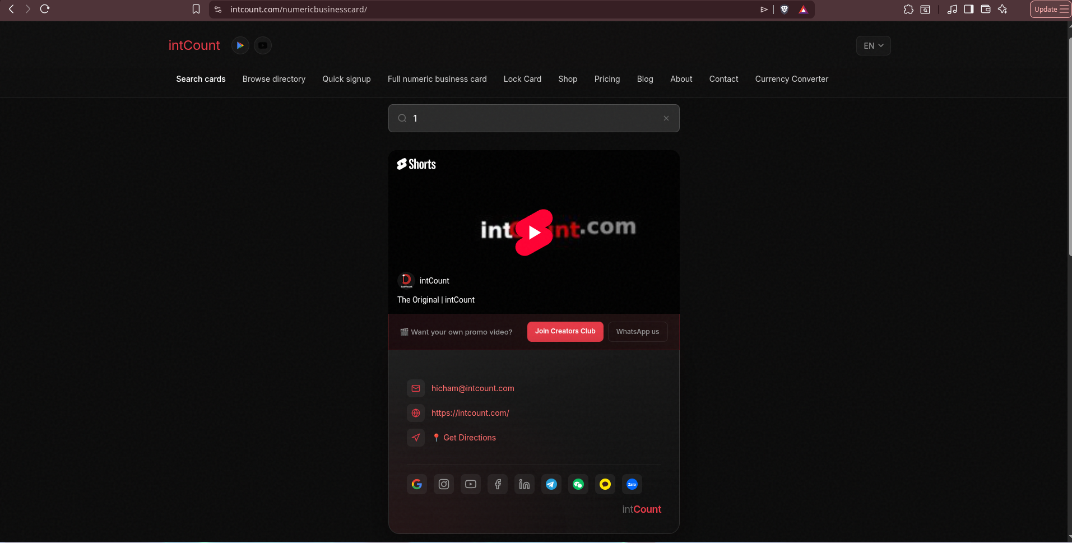Open the EN language dropdown
The height and width of the screenshot is (543, 1072).
pos(873,46)
